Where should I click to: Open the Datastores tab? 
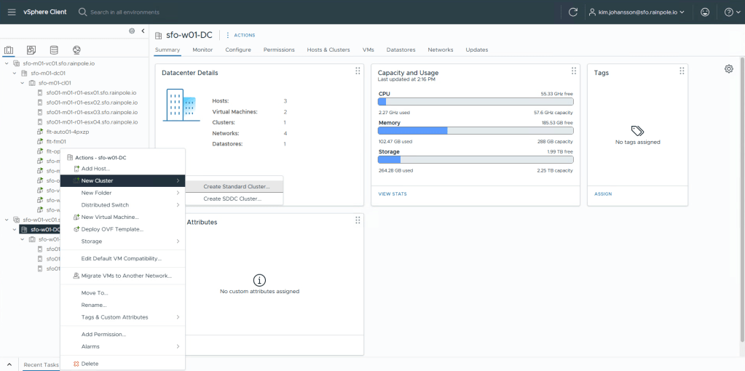401,49
